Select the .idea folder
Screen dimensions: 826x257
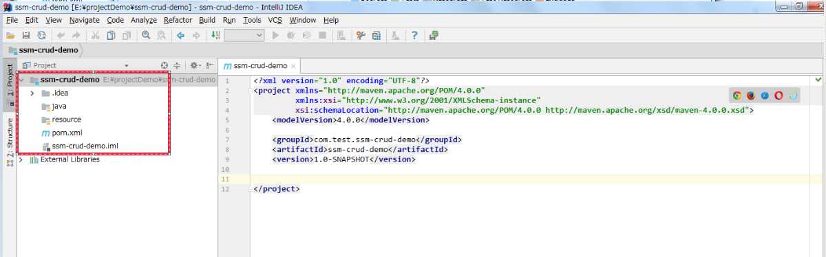point(60,93)
